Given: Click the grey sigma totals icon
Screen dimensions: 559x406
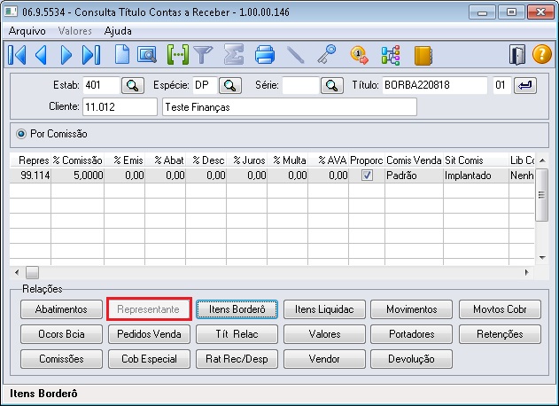Looking at the screenshot, I should click(x=234, y=55).
